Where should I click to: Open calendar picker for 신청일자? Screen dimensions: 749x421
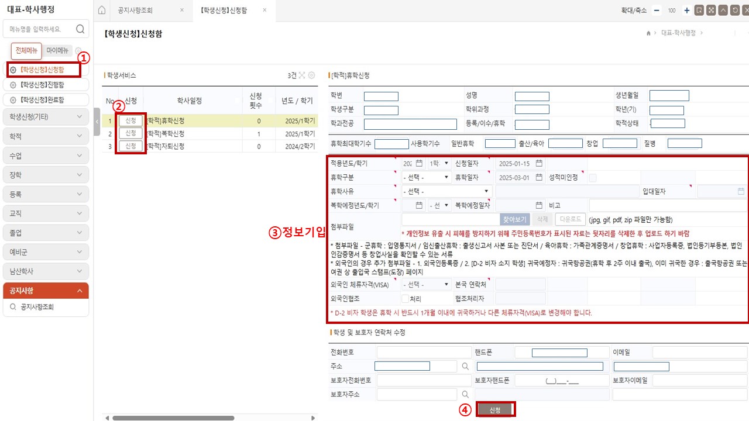coord(539,163)
